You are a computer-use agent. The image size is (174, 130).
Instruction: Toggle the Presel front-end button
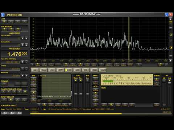pos(5,29)
